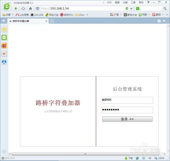The width and height of the screenshot is (170, 161).
Task: Go to the browser home page
Action: [x=30, y=8]
